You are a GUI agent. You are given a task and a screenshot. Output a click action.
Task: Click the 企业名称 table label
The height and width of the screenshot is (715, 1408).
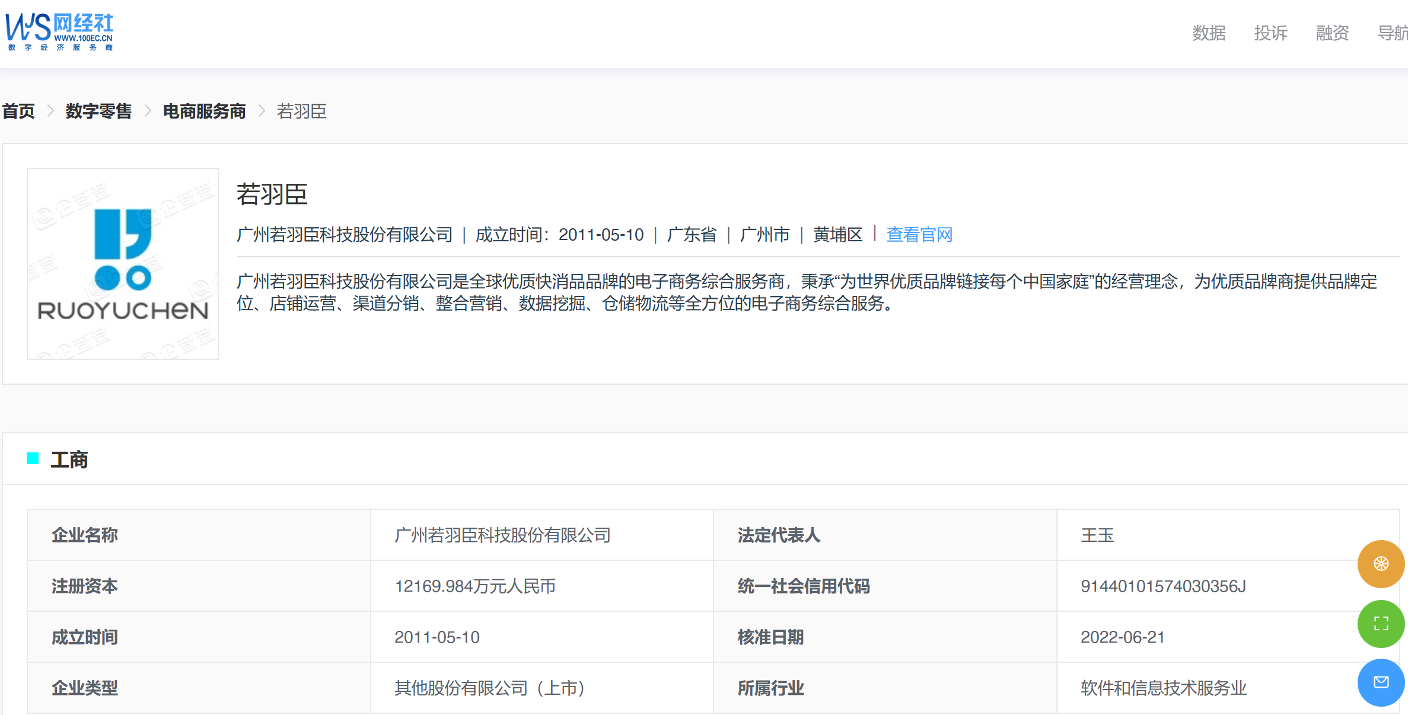point(85,535)
